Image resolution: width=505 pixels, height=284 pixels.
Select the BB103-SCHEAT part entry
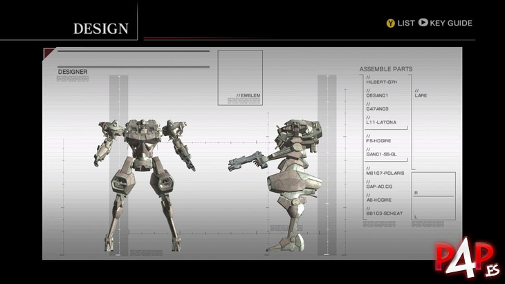click(x=384, y=214)
